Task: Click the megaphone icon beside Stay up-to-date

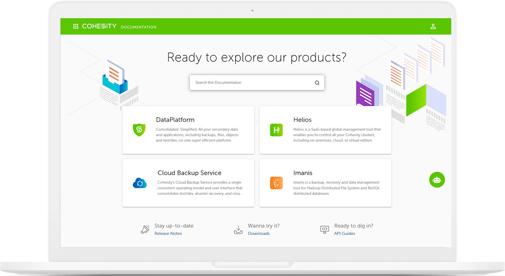Action: click(145, 230)
